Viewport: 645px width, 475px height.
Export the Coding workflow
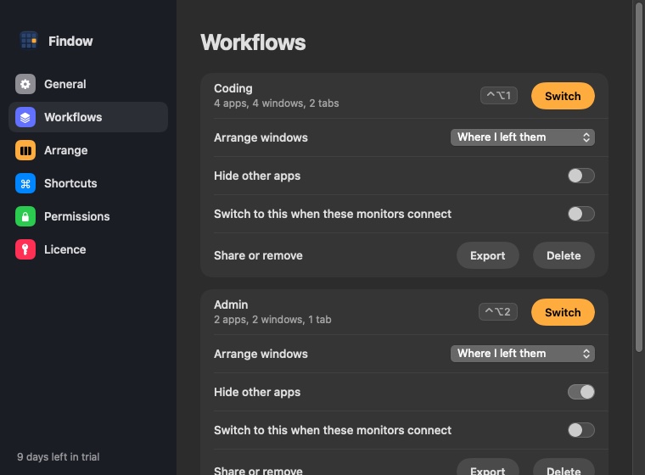[x=487, y=255]
